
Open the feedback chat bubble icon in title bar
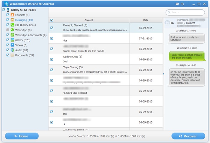point(177,4)
